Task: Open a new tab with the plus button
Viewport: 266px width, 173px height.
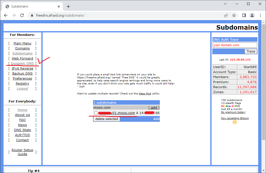Action: (68, 7)
